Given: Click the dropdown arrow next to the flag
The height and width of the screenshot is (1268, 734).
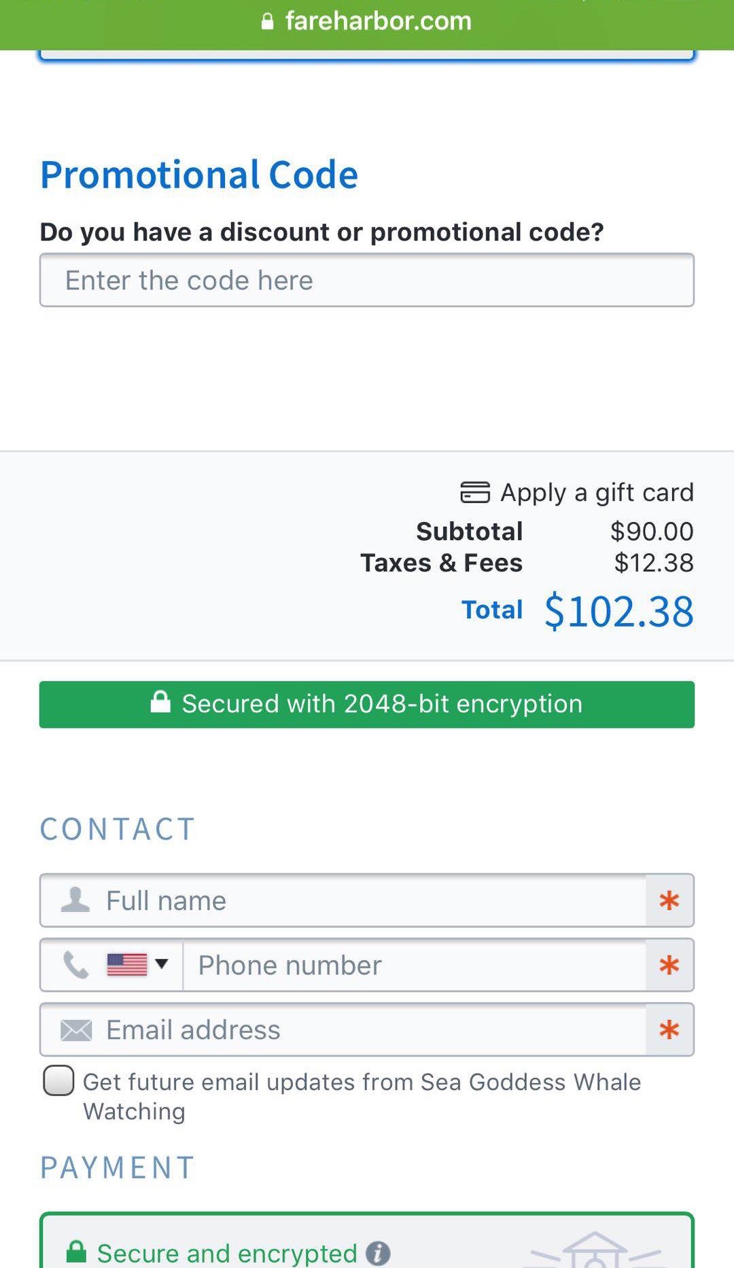Looking at the screenshot, I should [162, 963].
